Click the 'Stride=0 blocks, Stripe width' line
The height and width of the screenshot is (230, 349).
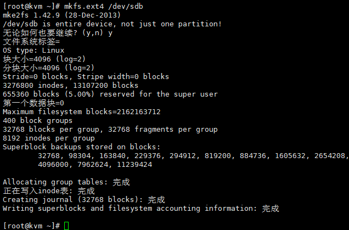(x=86, y=77)
